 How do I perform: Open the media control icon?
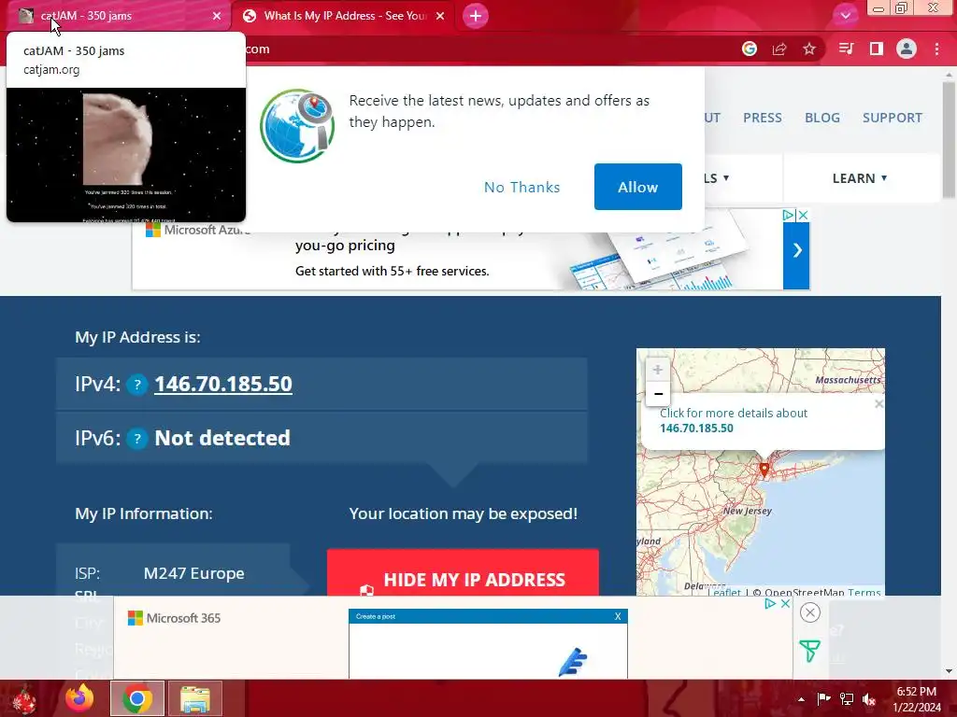846,49
